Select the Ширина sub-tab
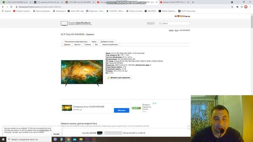Image resolution: width=253 pixels, height=142 pixels. 67,45
